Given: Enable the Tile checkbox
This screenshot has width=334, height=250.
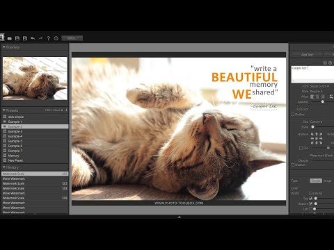Looking at the screenshot, I should click(x=301, y=148).
